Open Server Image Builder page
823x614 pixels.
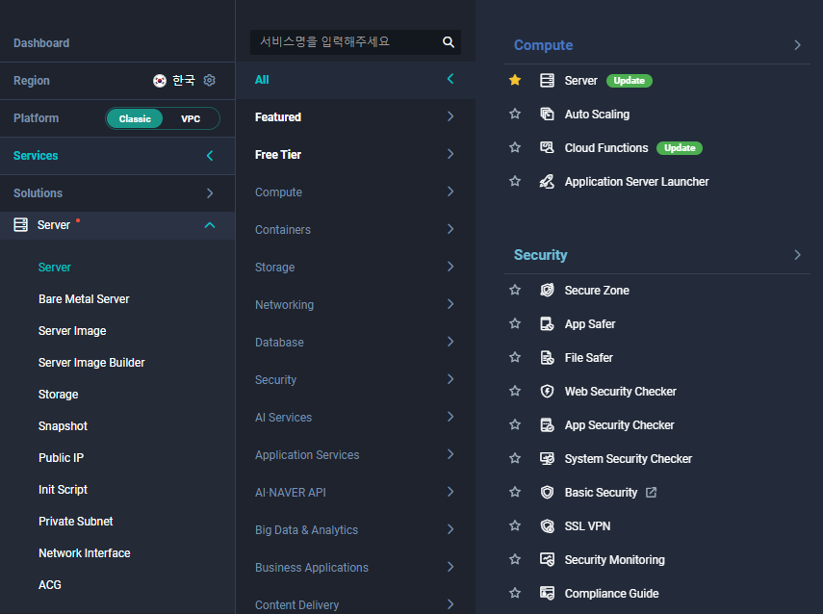point(91,363)
